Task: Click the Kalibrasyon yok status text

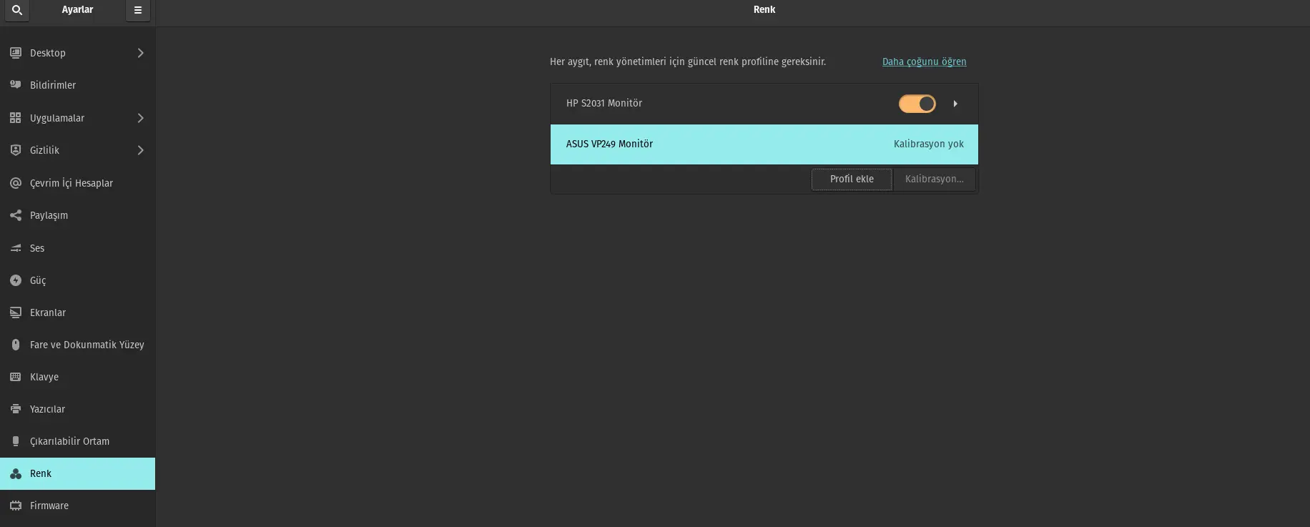Action: (929, 144)
